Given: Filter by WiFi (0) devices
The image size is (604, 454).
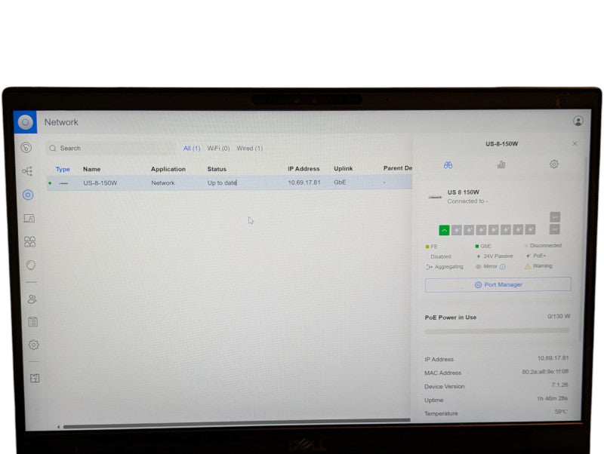Looking at the screenshot, I should pos(218,148).
